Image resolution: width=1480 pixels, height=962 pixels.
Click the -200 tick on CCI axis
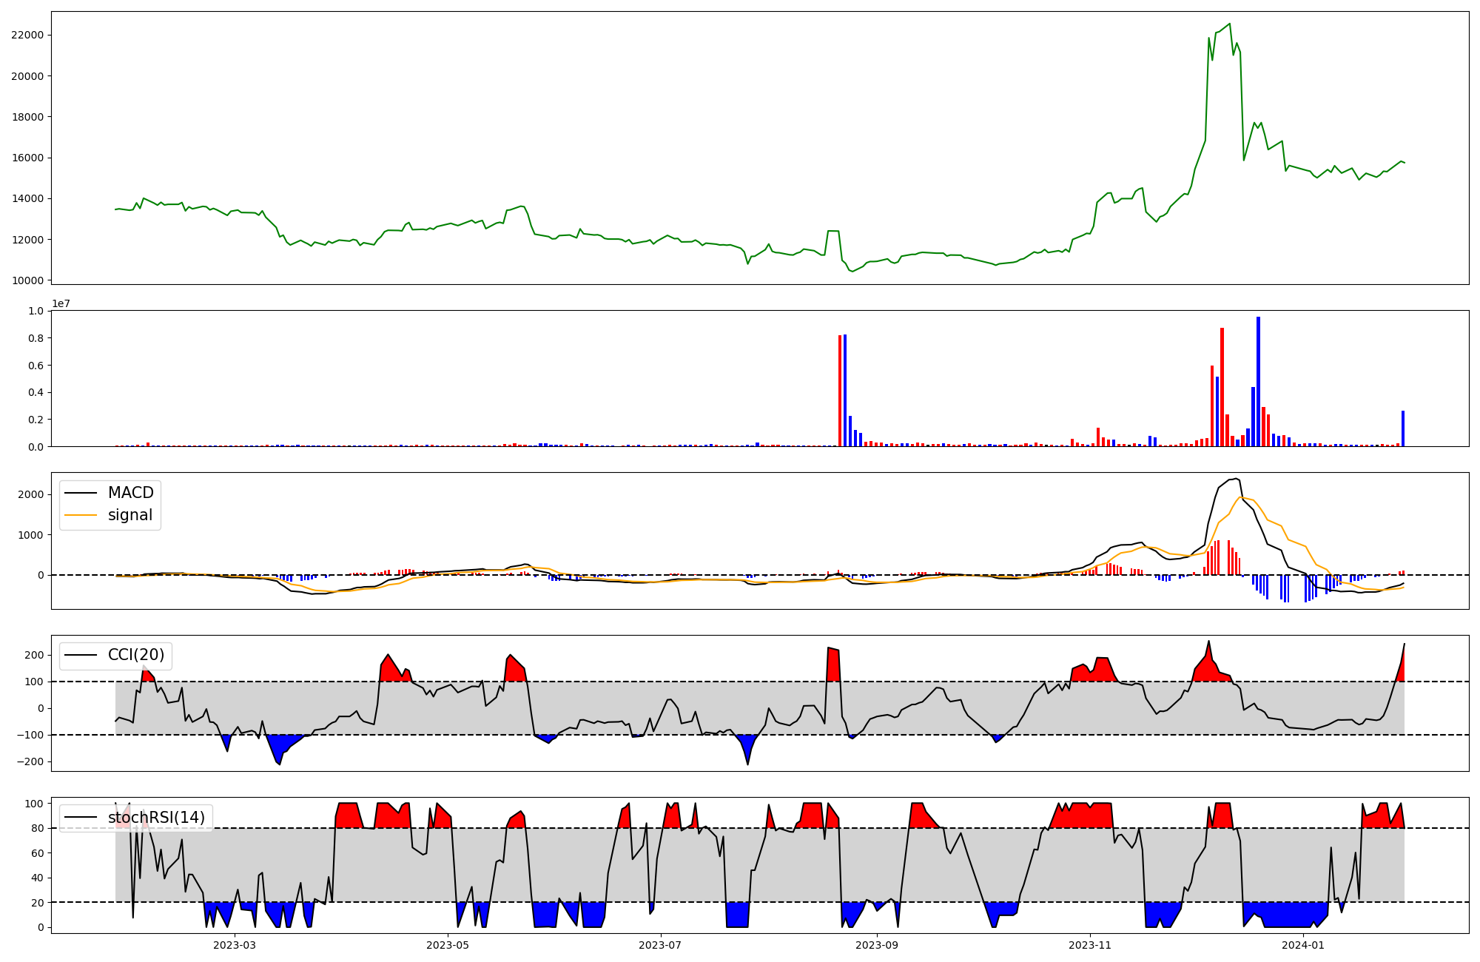[30, 761]
